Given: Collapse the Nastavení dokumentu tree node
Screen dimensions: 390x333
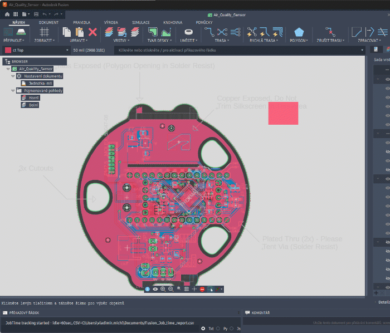Looking at the screenshot, I should (x=13, y=76).
